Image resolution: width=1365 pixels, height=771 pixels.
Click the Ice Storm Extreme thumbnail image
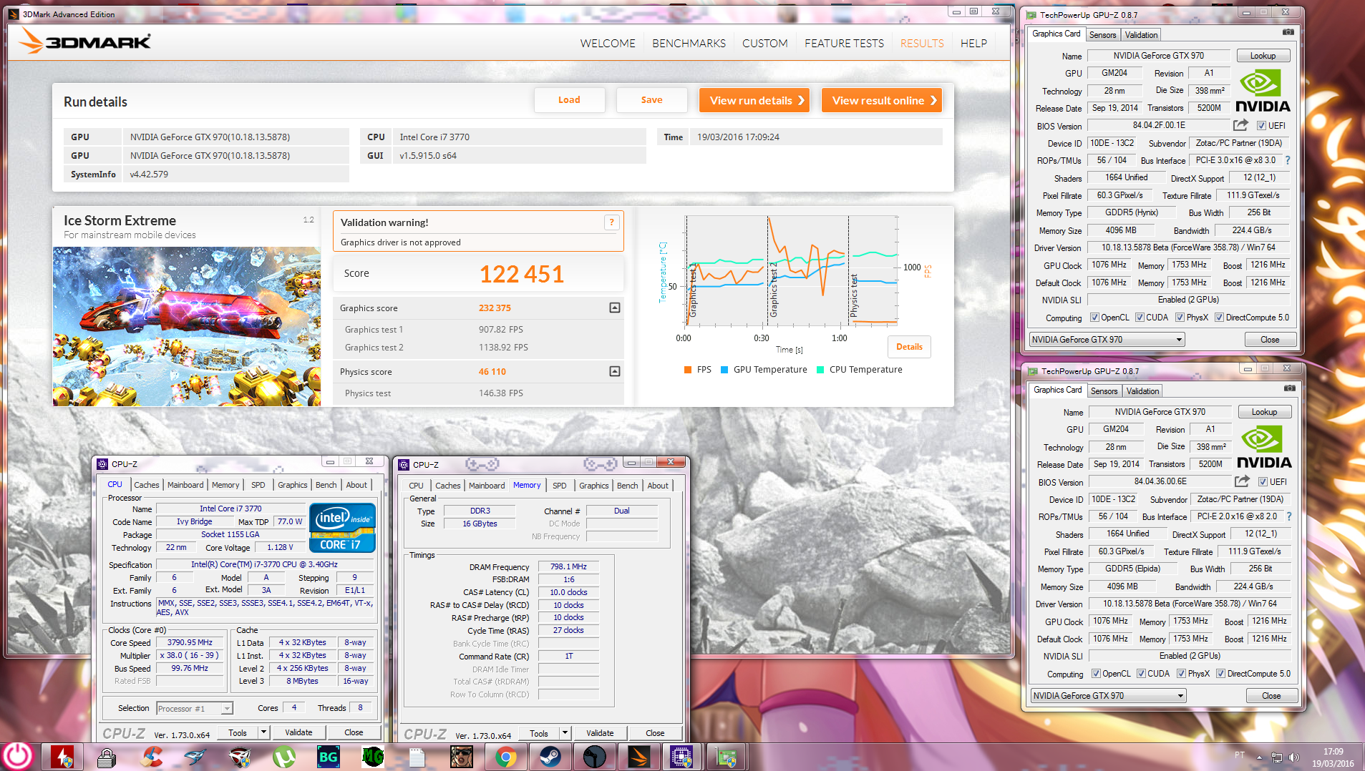pyautogui.click(x=187, y=326)
